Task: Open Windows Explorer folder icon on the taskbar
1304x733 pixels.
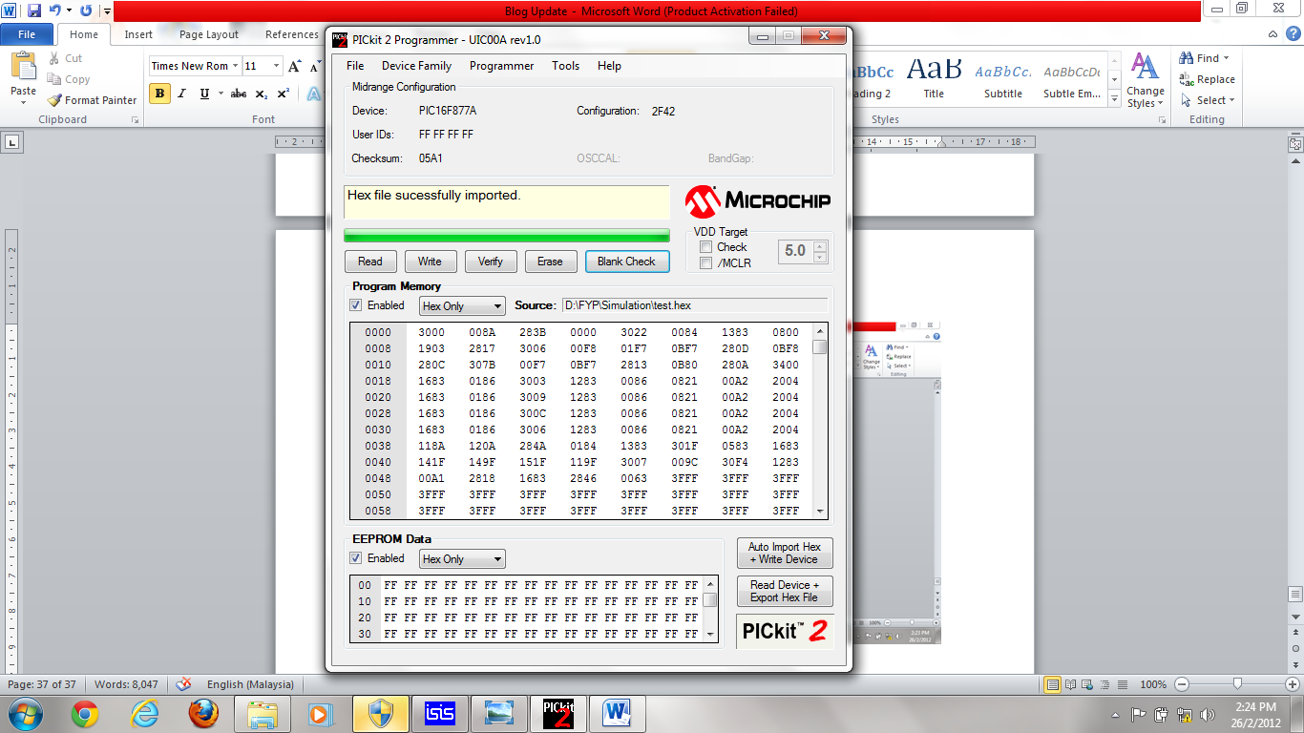Action: [x=263, y=713]
